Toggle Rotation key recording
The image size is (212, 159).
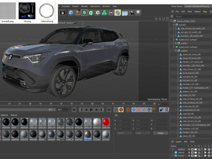pos(144,110)
